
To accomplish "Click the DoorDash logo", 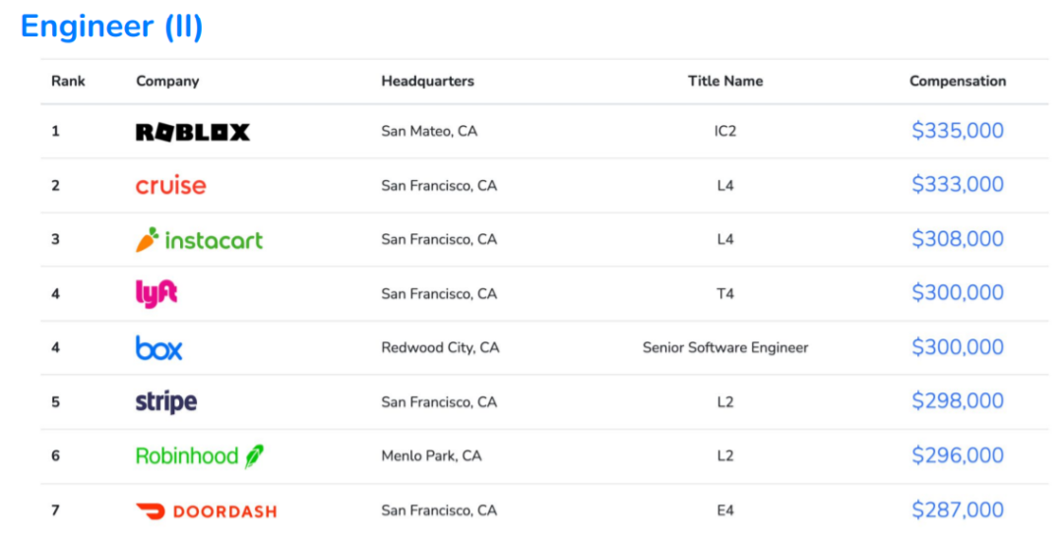I will click(206, 510).
